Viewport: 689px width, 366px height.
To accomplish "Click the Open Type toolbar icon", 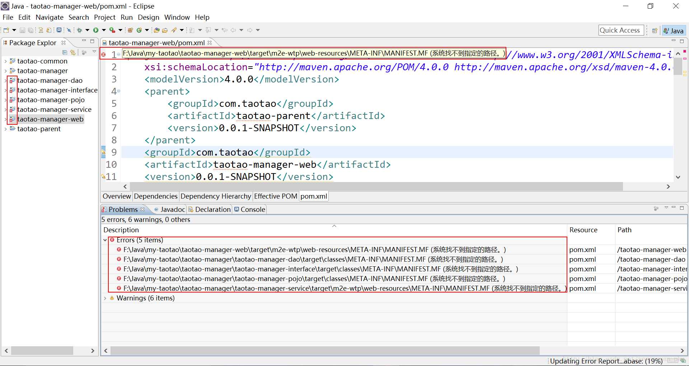I will click(157, 30).
